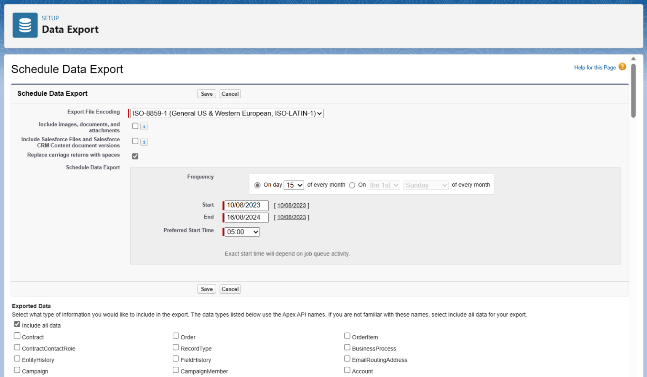647x377 pixels.
Task: Click the Data Export database icon in the header
Action: click(25, 25)
